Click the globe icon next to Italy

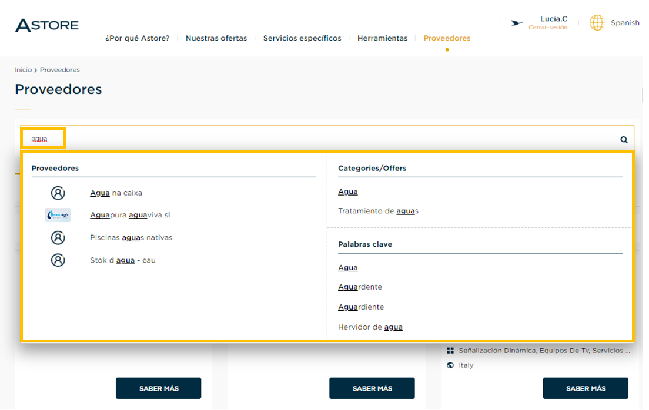pyautogui.click(x=450, y=365)
